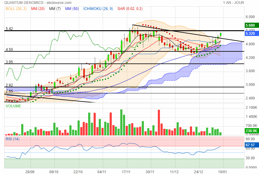This screenshot has height=175, width=259.
Task: Click the last green candlestick near 5.320
Action: click(221, 34)
